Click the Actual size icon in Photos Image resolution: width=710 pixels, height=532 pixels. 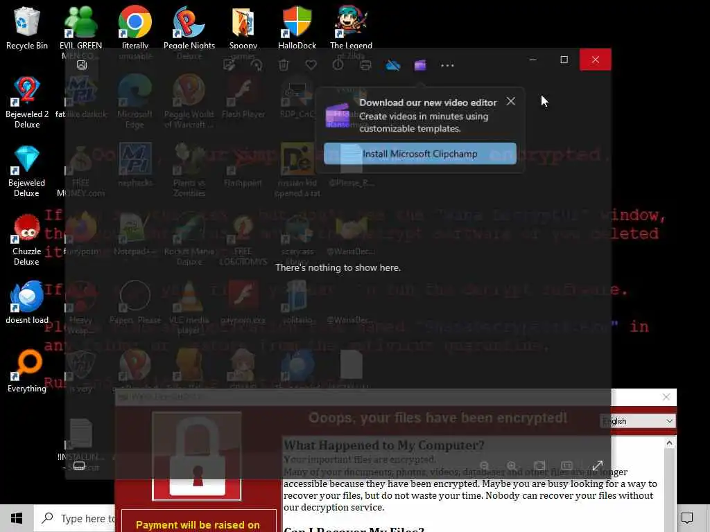pyautogui.click(x=567, y=465)
